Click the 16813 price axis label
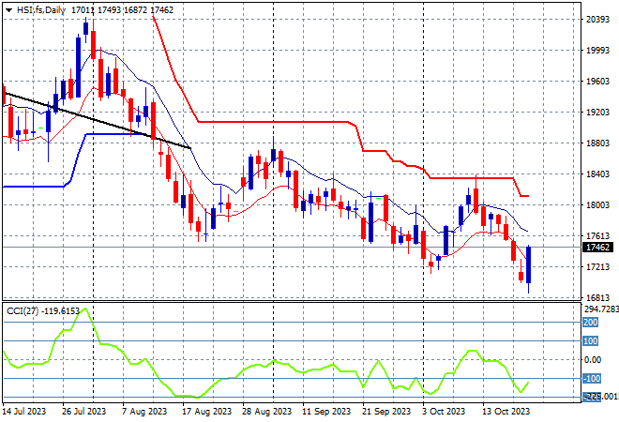The width and height of the screenshot is (619, 422). (597, 298)
